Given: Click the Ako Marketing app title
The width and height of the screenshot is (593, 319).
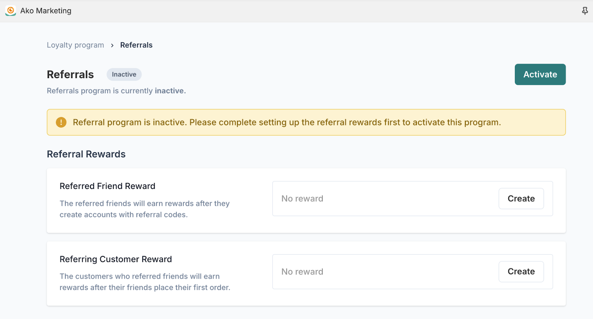Looking at the screenshot, I should (x=46, y=11).
